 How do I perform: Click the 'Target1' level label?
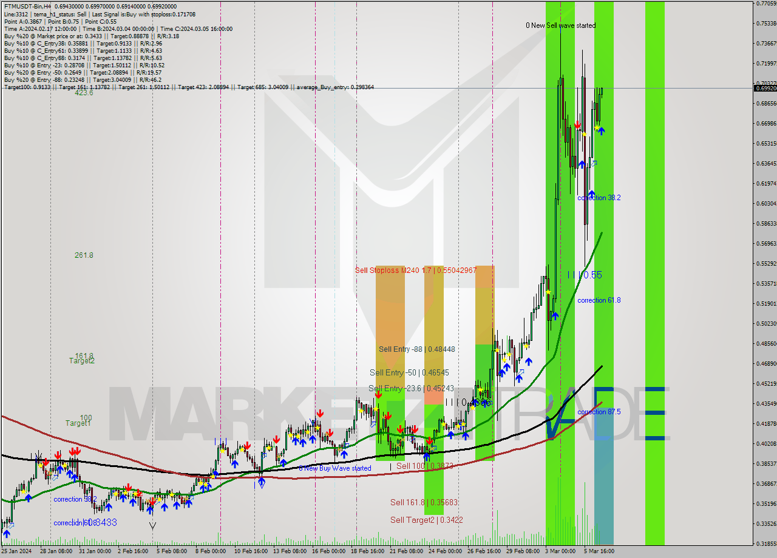pos(78,423)
